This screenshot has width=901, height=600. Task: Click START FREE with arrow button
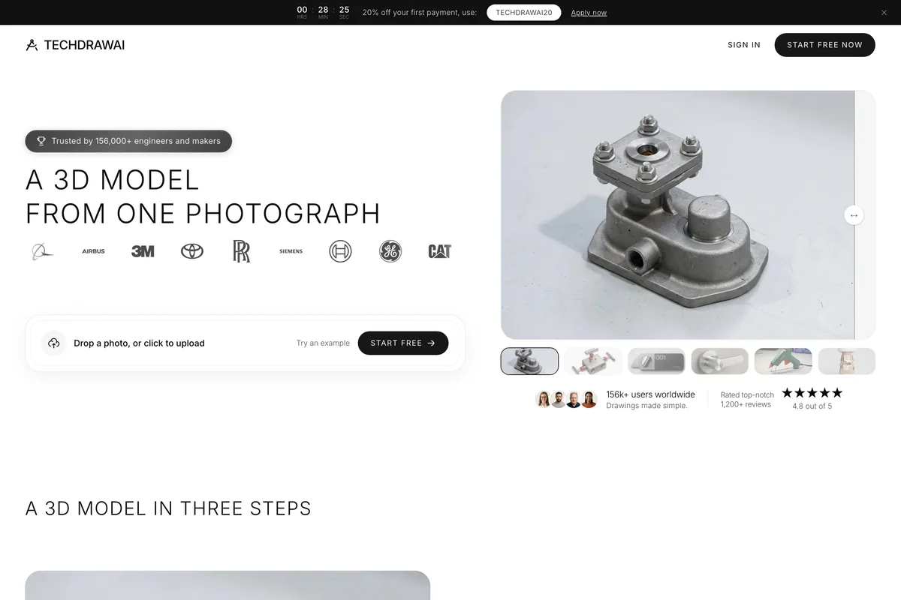tap(403, 343)
